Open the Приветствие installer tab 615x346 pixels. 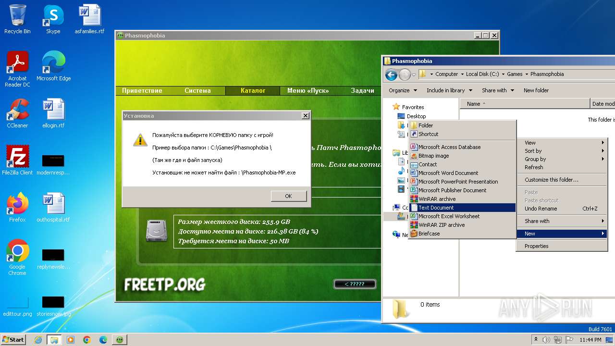pyautogui.click(x=142, y=90)
